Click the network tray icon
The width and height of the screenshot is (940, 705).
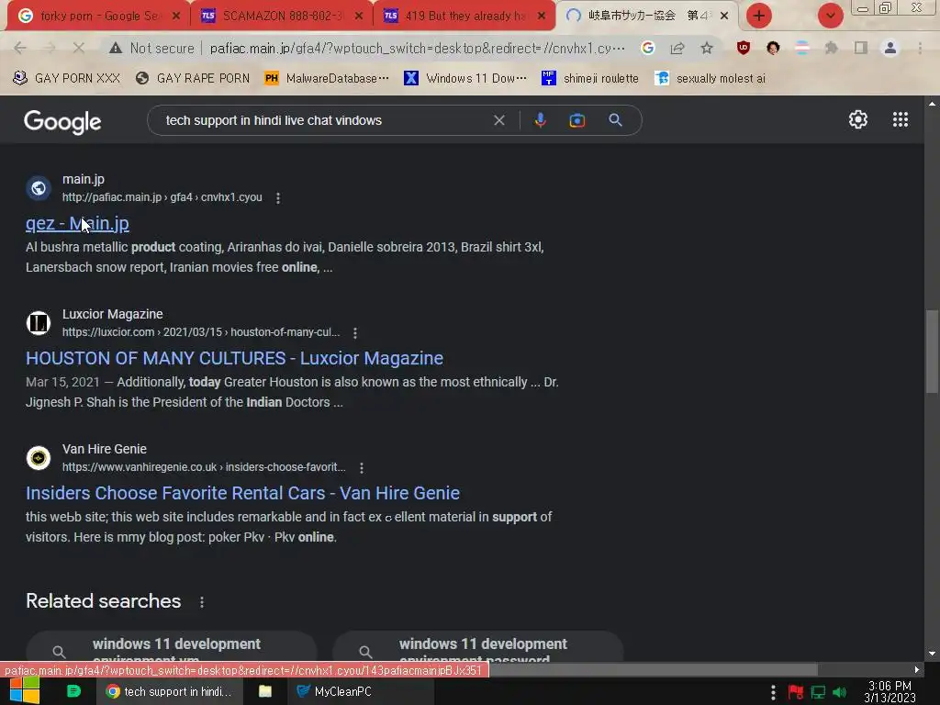pyautogui.click(x=818, y=692)
